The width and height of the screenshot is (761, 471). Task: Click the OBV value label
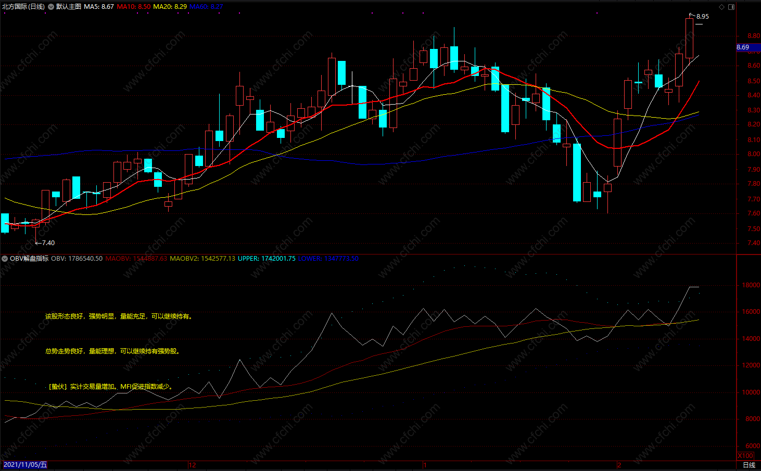click(77, 259)
